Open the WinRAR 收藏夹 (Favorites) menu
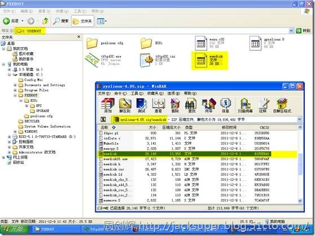 155,93
